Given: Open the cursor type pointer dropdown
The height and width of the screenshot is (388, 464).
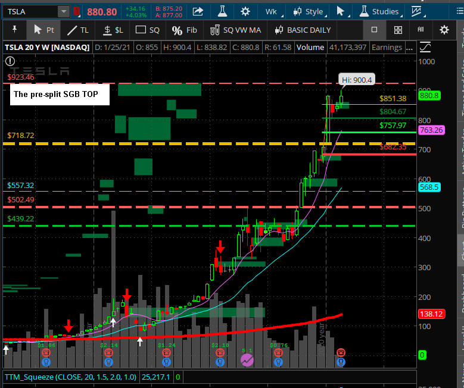Looking at the screenshot, I should 342,11.
